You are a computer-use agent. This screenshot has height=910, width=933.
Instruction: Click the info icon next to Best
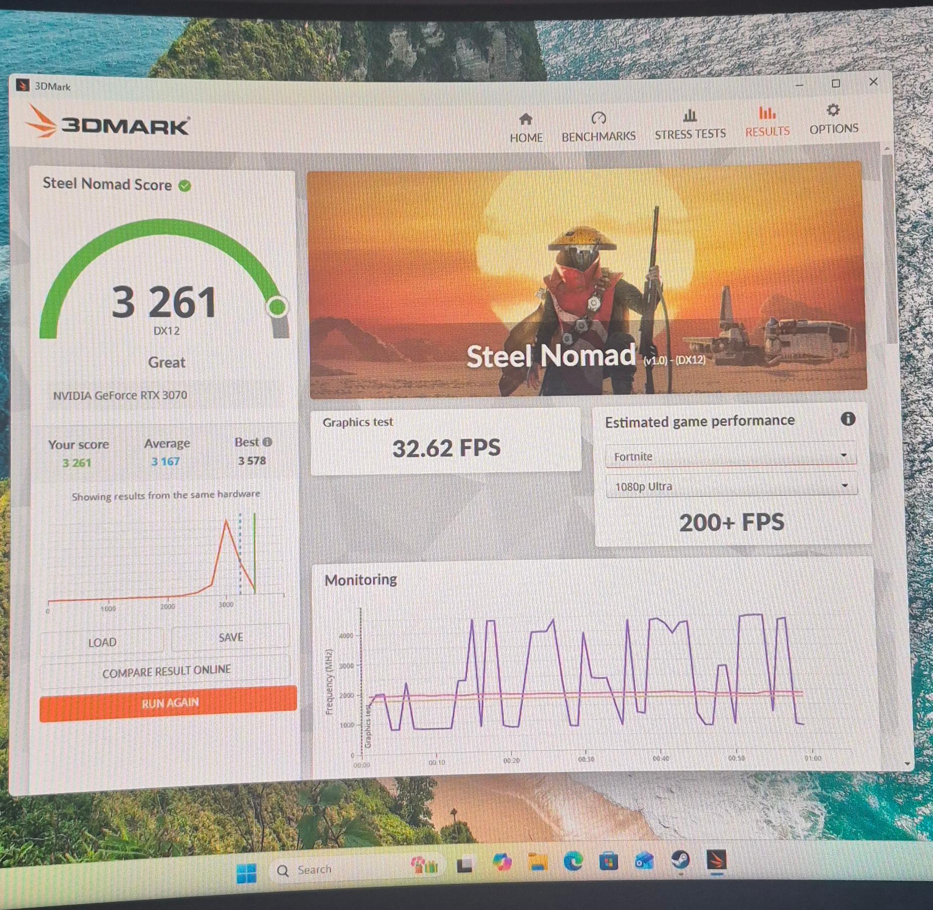click(267, 442)
